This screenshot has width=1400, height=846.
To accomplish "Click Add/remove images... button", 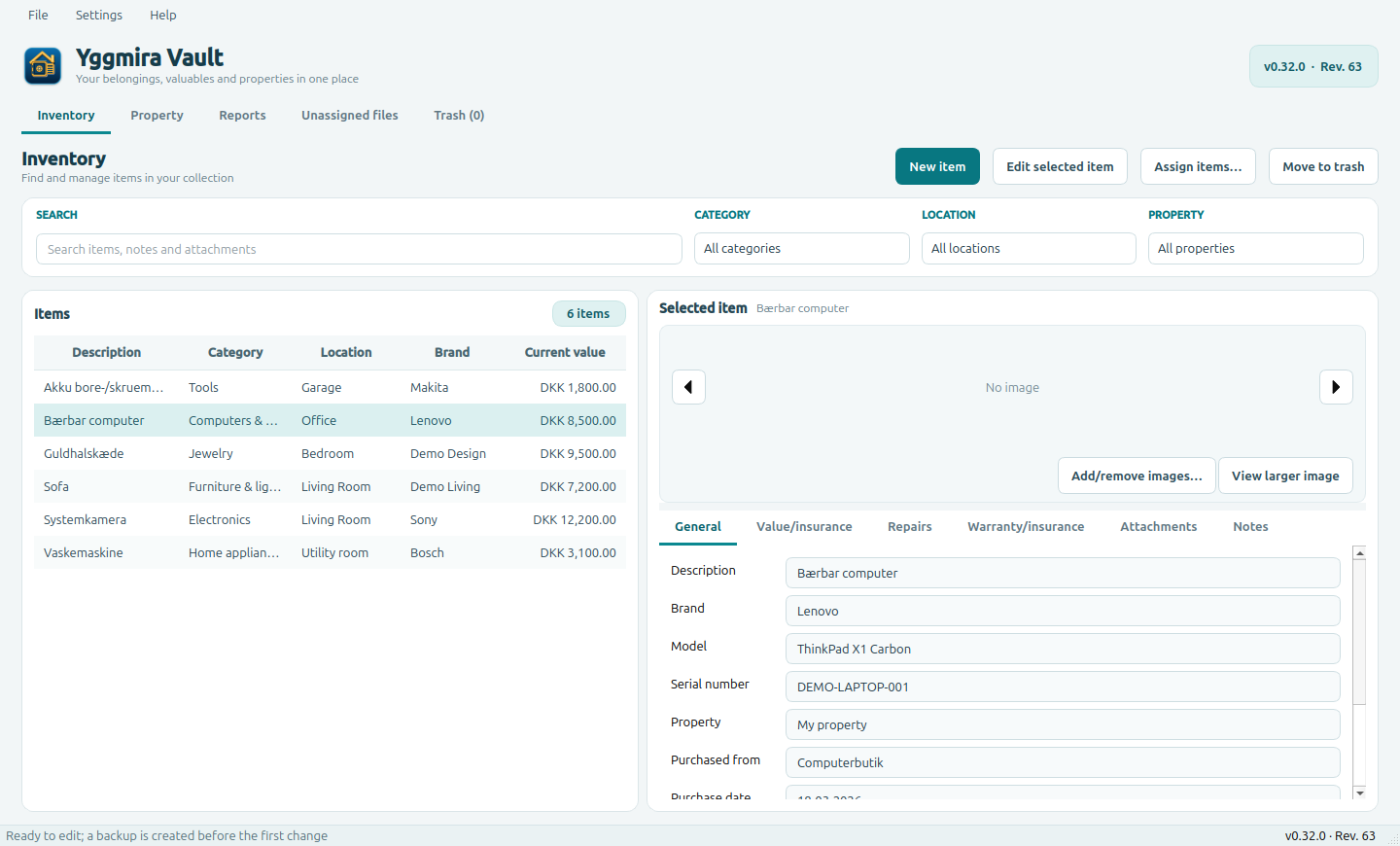I will [1137, 476].
